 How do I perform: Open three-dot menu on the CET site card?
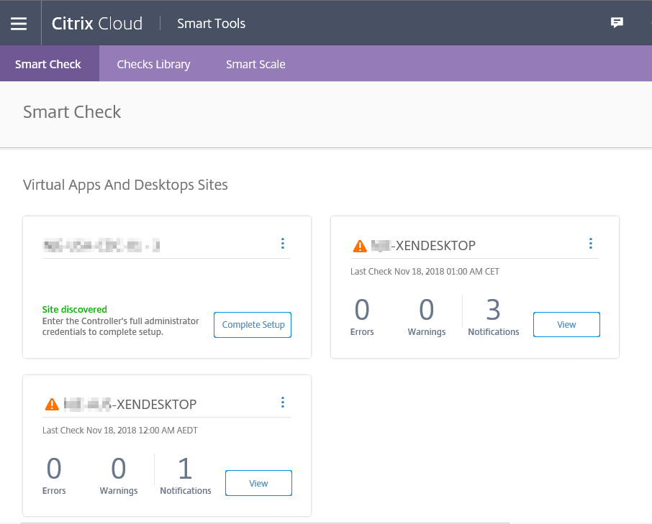(x=591, y=244)
